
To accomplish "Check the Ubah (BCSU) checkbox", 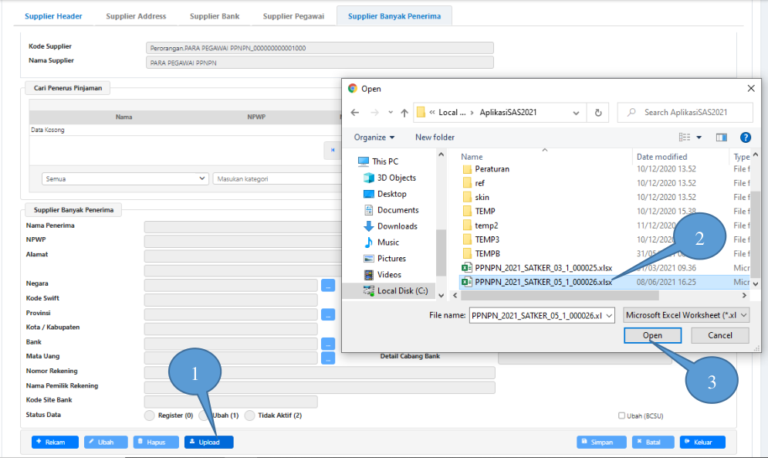I will point(622,416).
